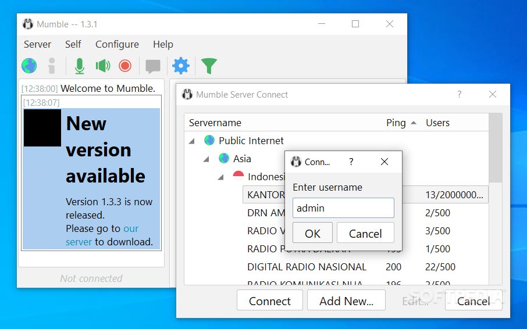Cancel the Enter username dialog
Viewport: 527px width, 329px height.
coord(365,233)
